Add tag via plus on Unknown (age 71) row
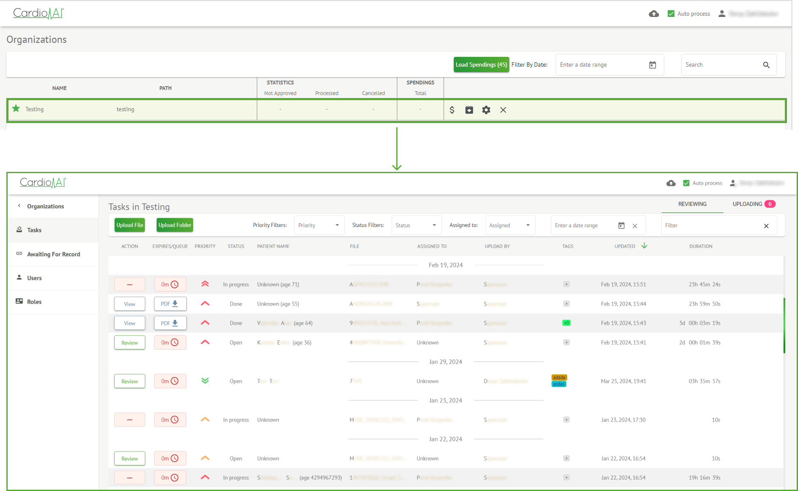The height and width of the screenshot is (491, 798). point(566,284)
